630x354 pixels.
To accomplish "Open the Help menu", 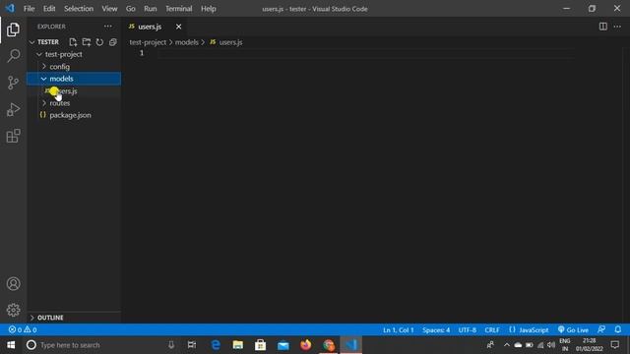I will coord(209,9).
